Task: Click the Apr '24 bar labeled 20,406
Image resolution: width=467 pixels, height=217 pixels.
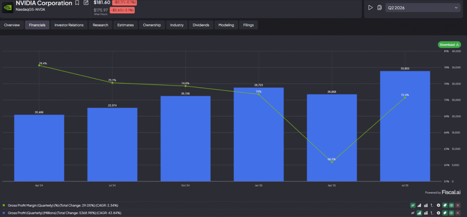Action: tap(39, 148)
